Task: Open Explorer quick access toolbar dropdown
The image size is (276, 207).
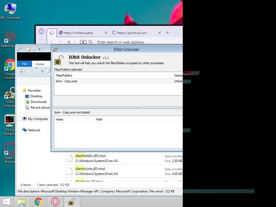Action: coord(39,49)
